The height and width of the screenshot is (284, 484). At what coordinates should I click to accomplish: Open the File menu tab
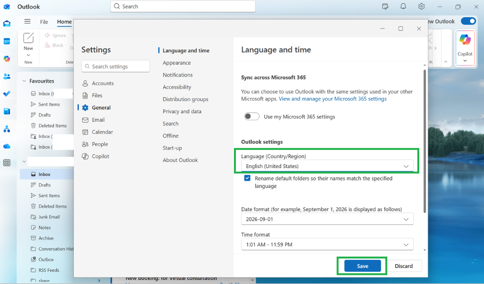(44, 22)
